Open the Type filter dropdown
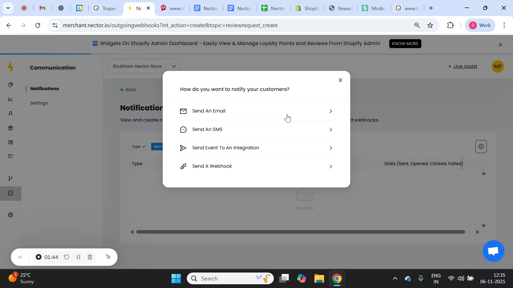Image resolution: width=513 pixels, height=288 pixels. 138,146
